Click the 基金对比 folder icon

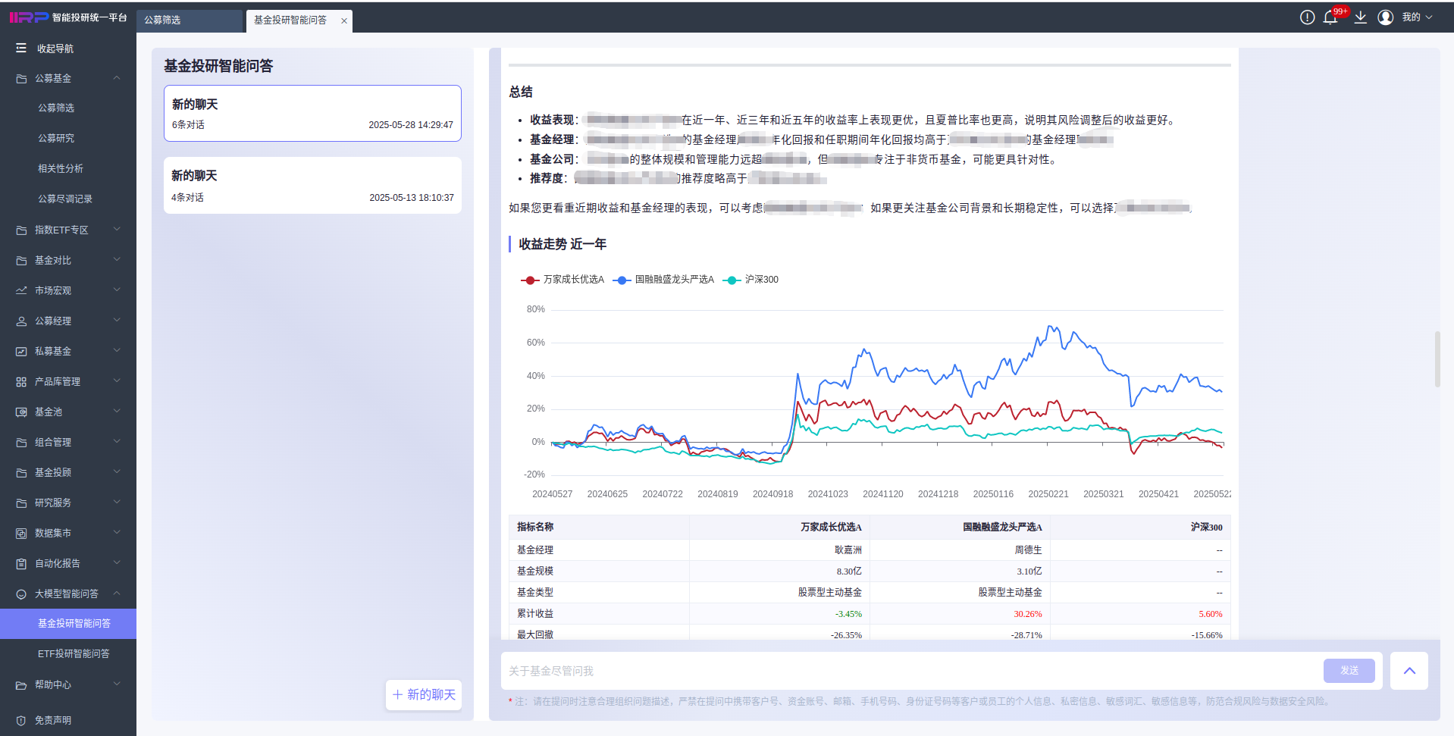[21, 261]
